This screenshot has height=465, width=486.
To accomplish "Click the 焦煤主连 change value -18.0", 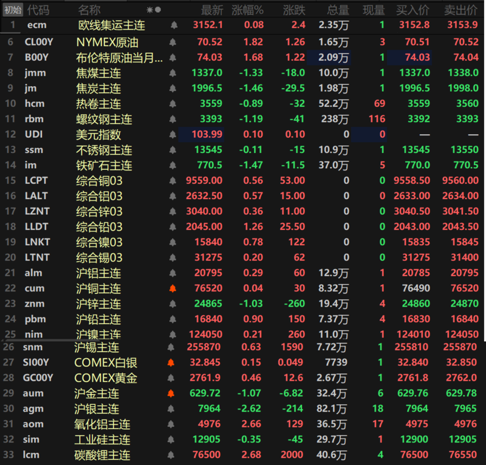I will [x=293, y=73].
